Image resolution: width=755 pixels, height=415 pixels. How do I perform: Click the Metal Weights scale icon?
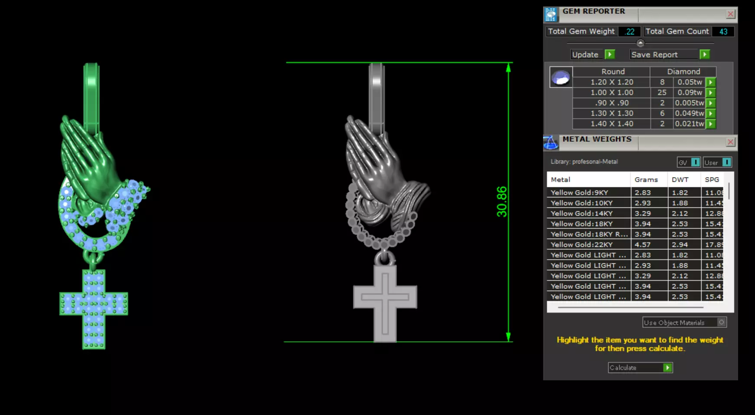550,142
